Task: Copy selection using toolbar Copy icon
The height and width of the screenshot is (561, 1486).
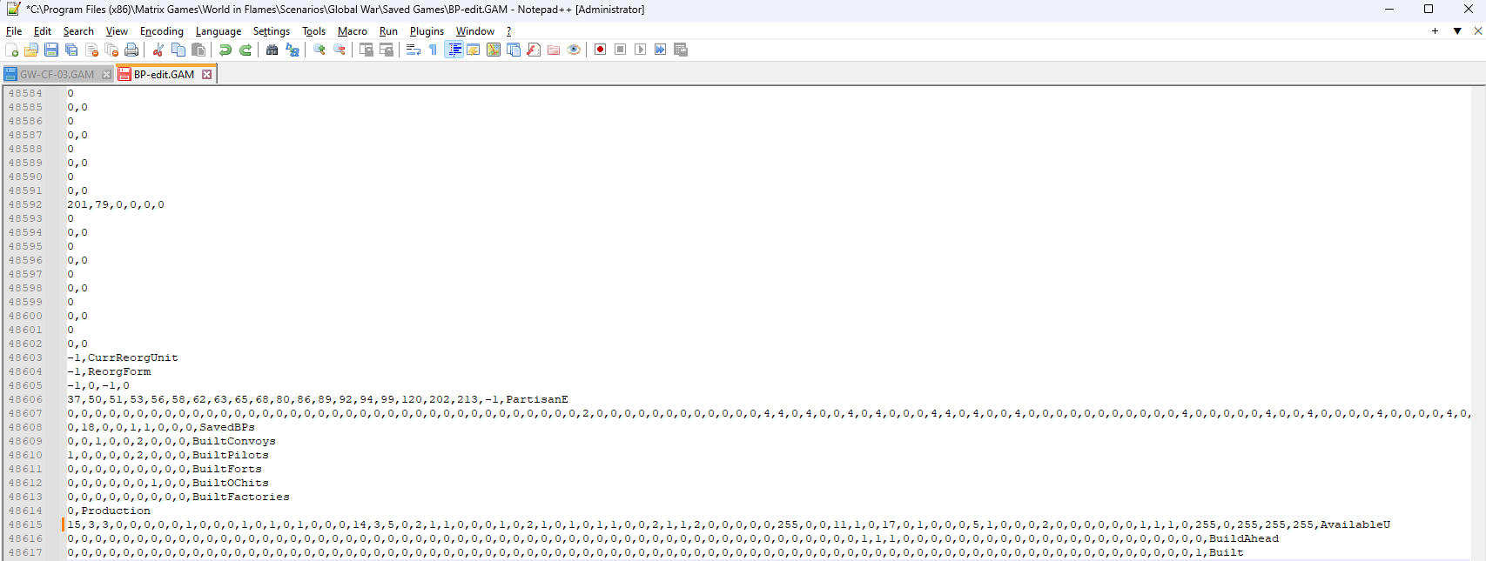Action: pos(178,50)
